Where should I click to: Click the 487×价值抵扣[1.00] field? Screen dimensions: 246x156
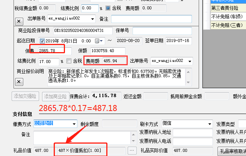point(91,151)
